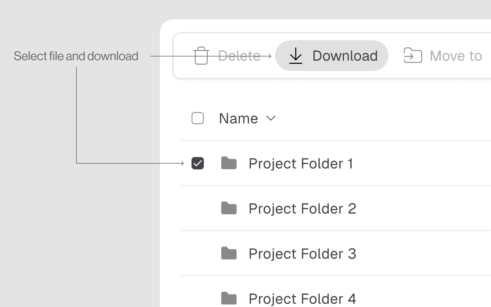This screenshot has height=307, width=491.
Task: Click the Project Folder 2 folder icon
Action: 229,208
